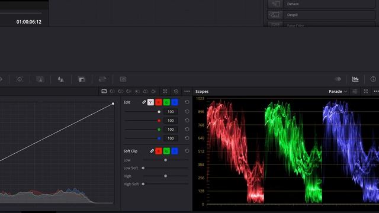
Task: Select the green Soft Clip channel
Action: click(x=166, y=151)
